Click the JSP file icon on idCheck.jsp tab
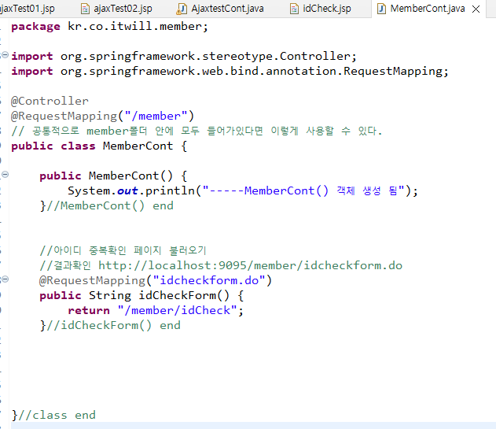Image resolution: width=496 pixels, height=429 pixels. coord(294,9)
